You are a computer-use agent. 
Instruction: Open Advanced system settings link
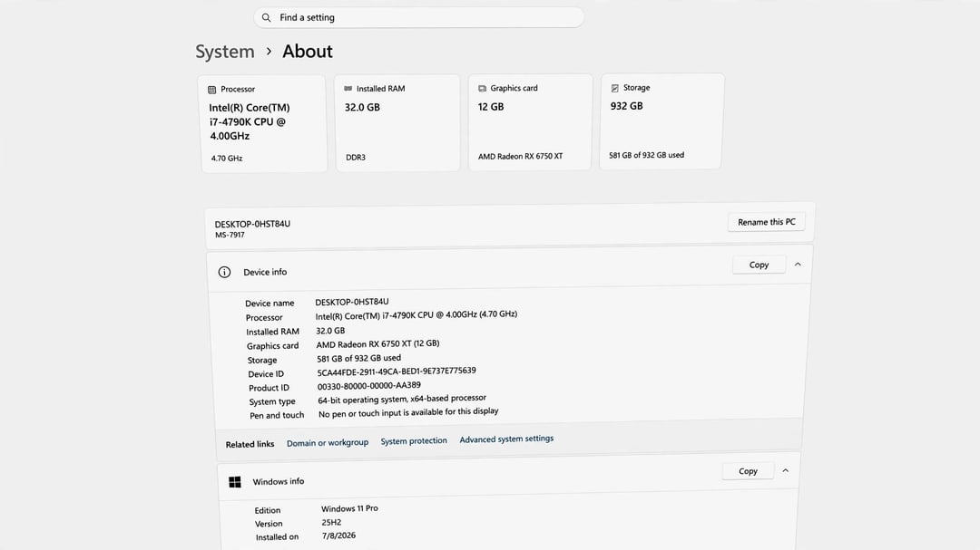506,439
